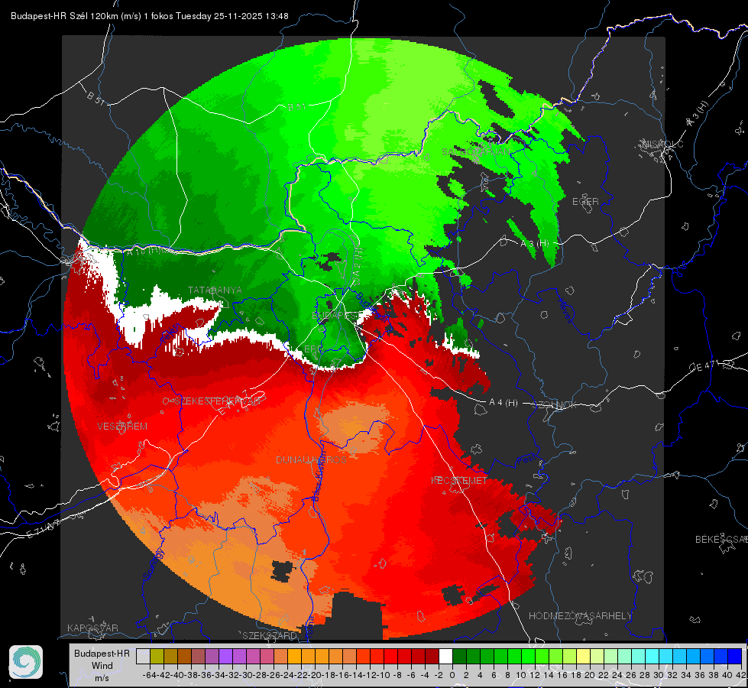Image resolution: width=748 pixels, height=688 pixels.
Task: Pick the dark green legend swatch between 0 and 2
Action: pyautogui.click(x=459, y=656)
